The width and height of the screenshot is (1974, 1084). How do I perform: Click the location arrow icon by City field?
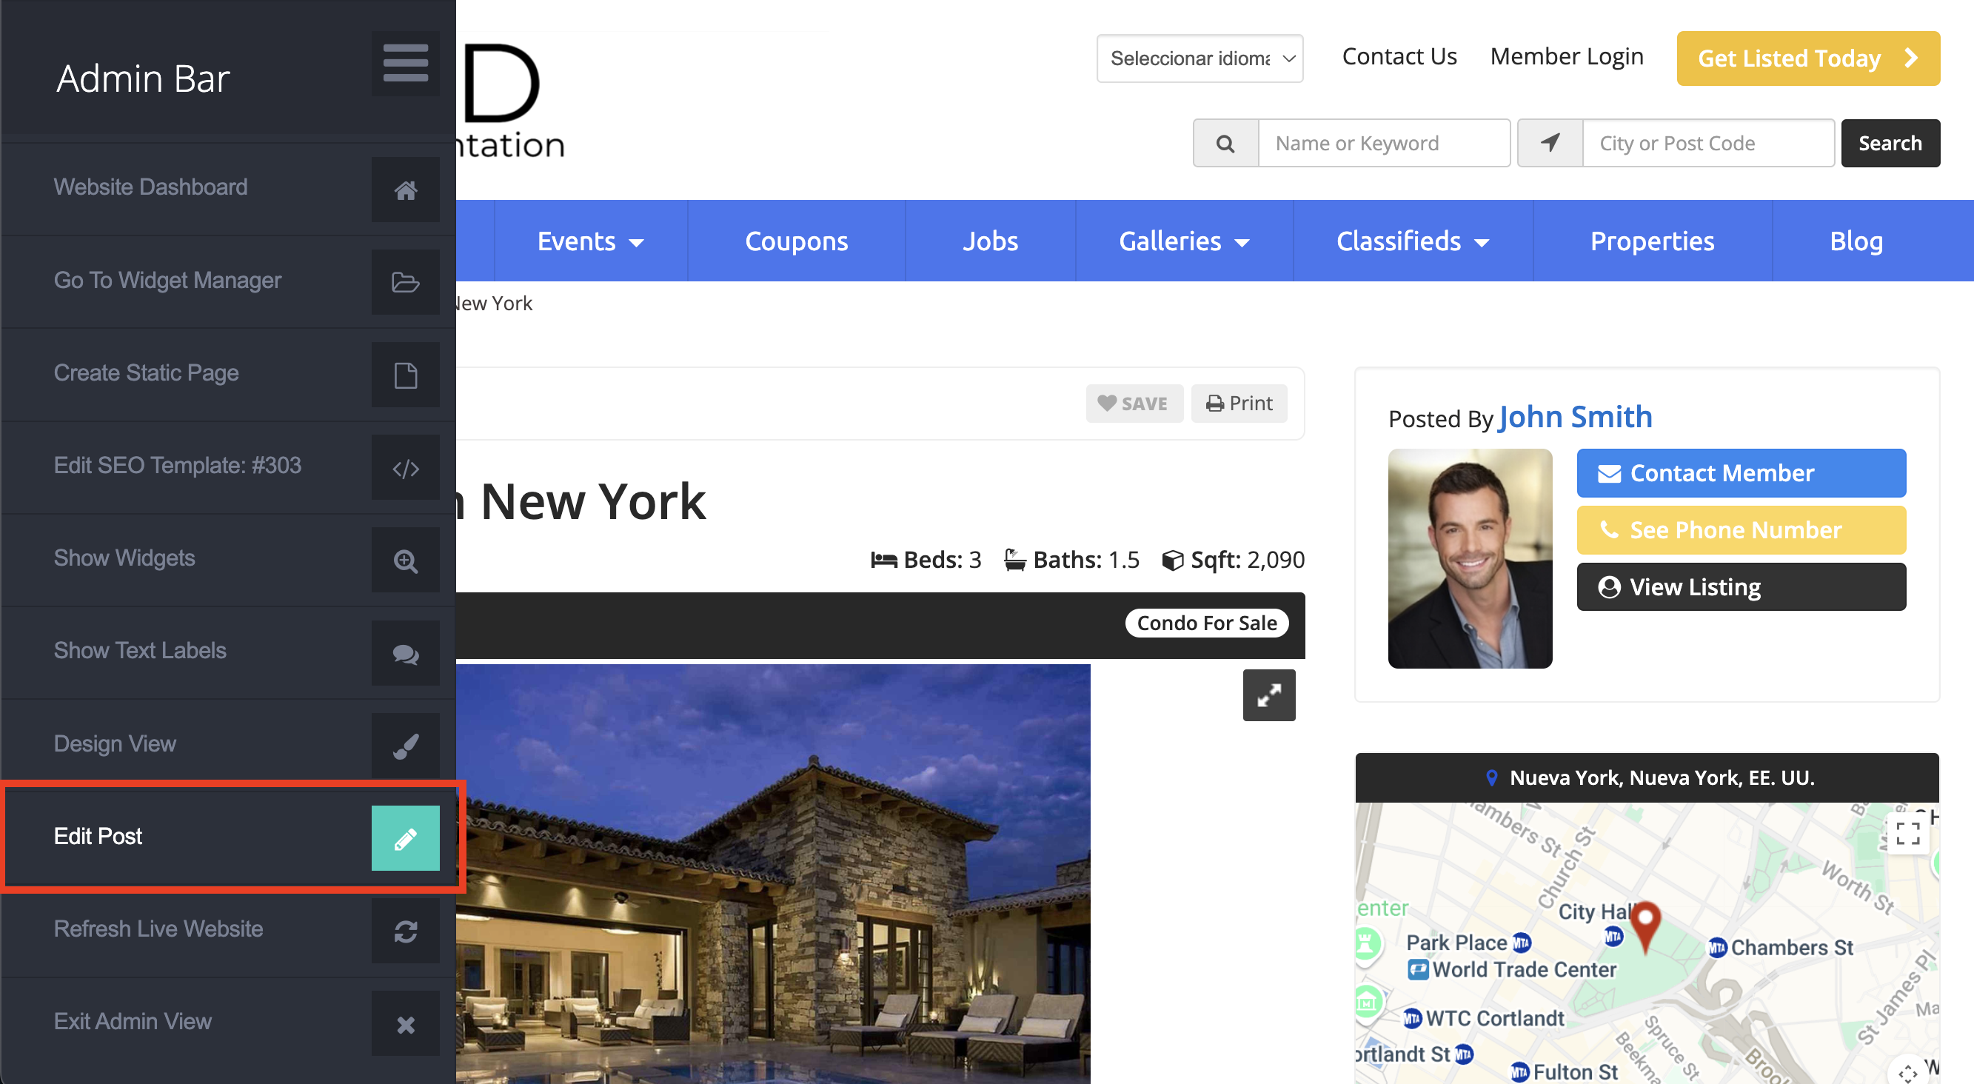pyautogui.click(x=1550, y=143)
